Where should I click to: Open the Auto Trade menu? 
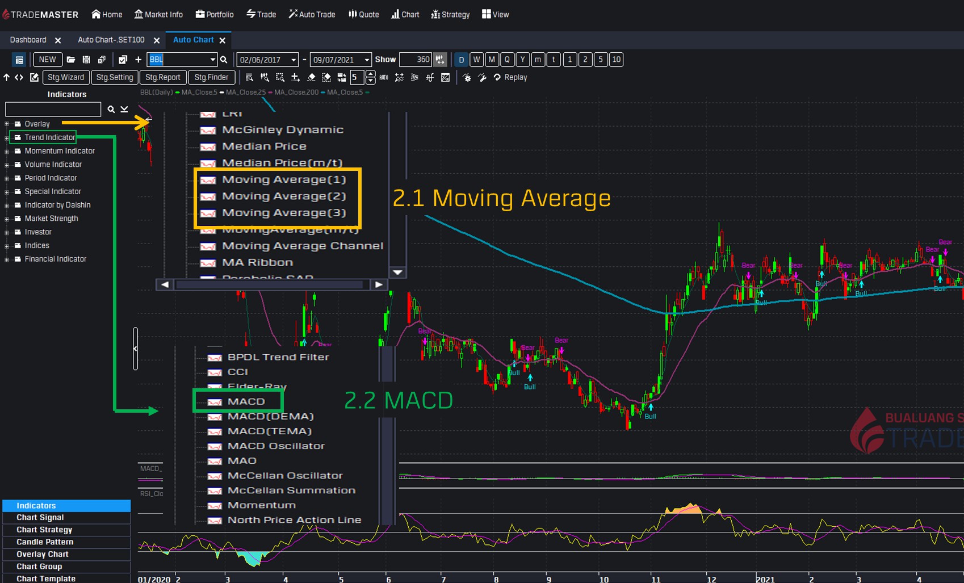pyautogui.click(x=312, y=14)
